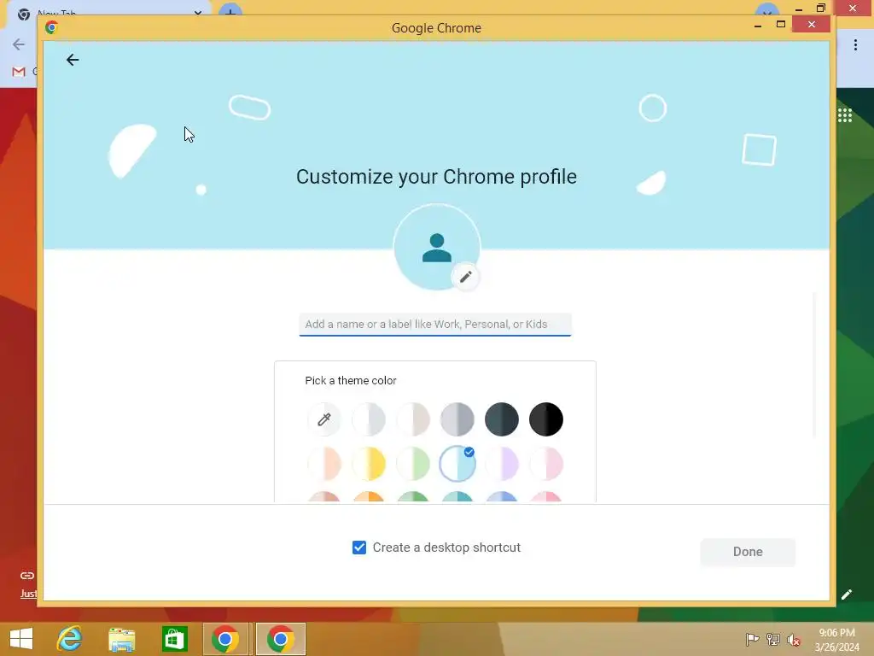This screenshot has width=874, height=656.
Task: Select the peach theme color
Action: [323, 464]
